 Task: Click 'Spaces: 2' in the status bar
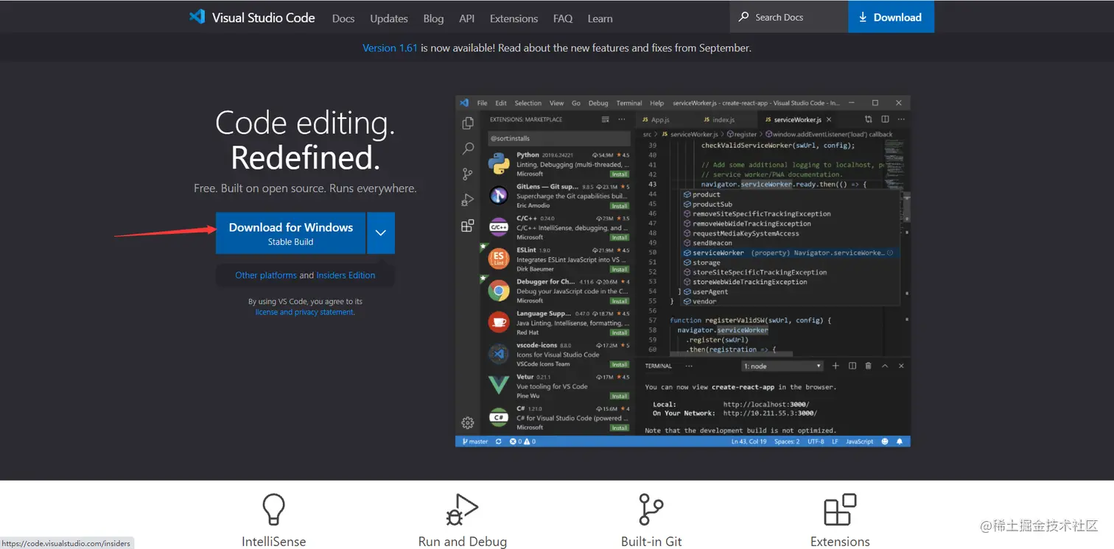(787, 442)
